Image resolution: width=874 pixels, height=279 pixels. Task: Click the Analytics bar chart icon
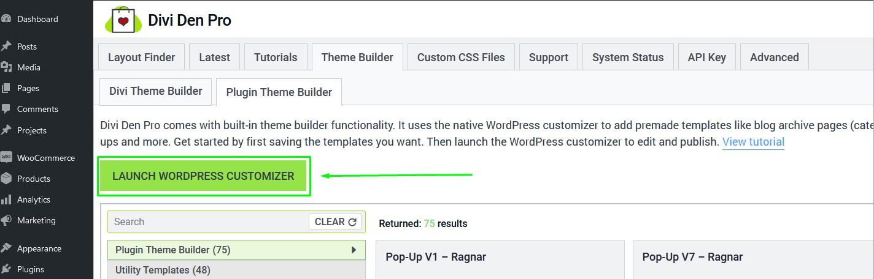tap(7, 199)
